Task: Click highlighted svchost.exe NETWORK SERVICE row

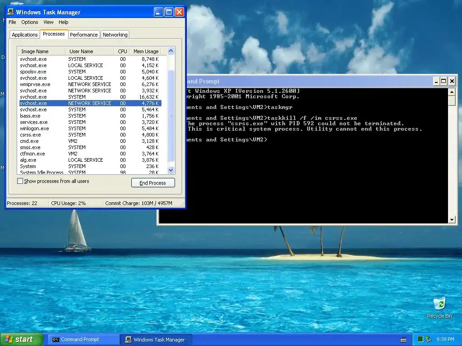Action: click(90, 103)
